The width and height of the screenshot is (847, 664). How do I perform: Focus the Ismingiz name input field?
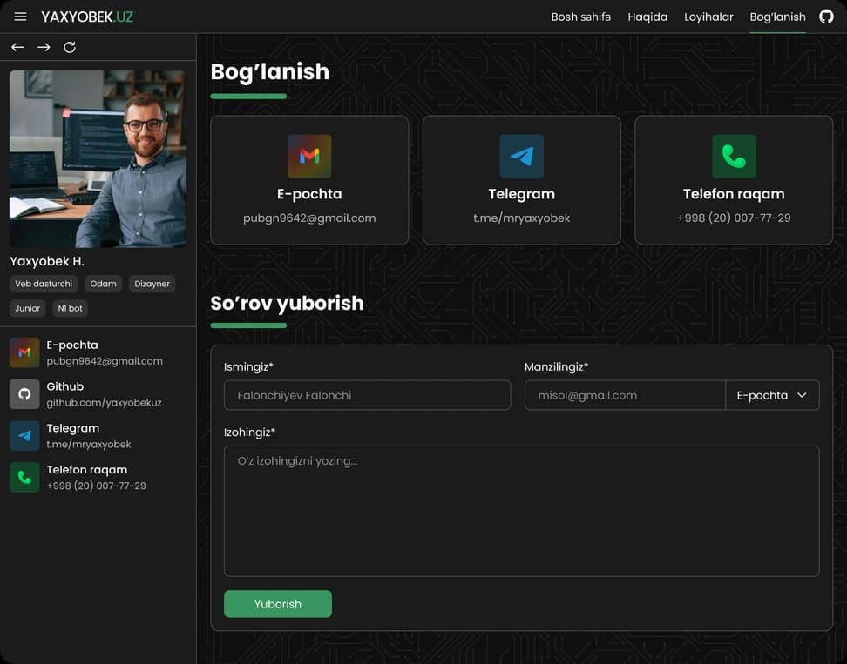(x=368, y=395)
